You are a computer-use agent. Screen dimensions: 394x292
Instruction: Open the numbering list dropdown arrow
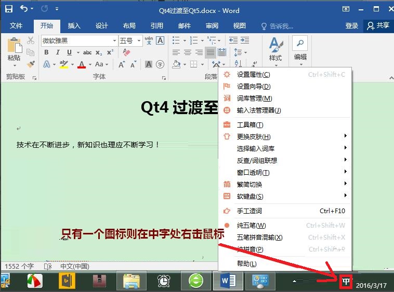pyautogui.click(x=202, y=40)
